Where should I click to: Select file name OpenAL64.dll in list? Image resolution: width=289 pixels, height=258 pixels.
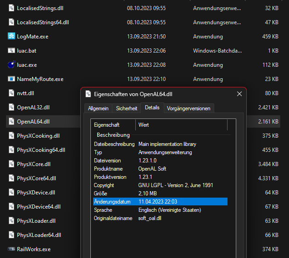click(x=33, y=122)
